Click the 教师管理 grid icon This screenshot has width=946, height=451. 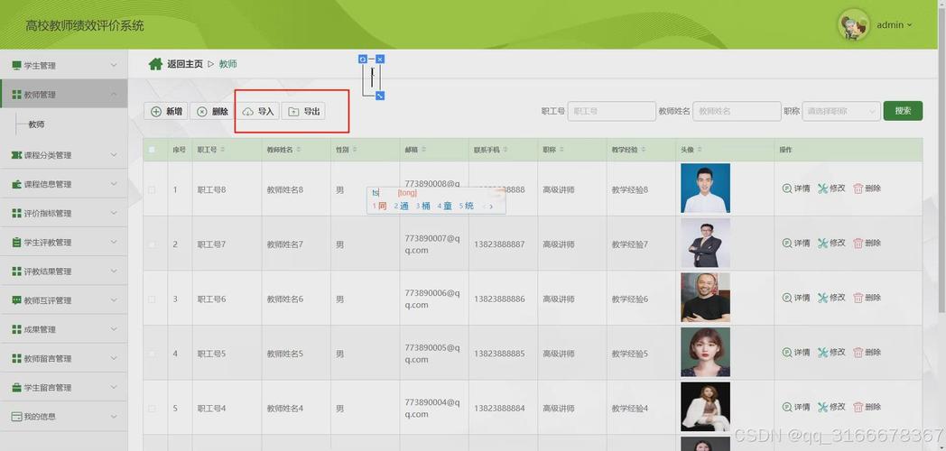click(x=16, y=95)
